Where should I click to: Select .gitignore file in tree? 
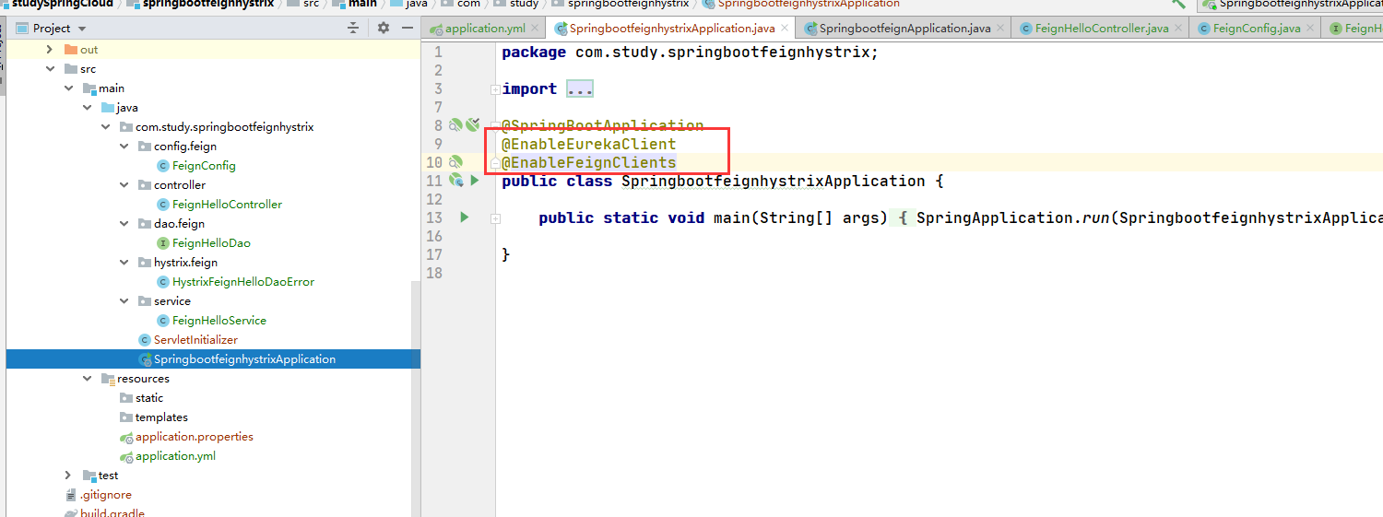coord(105,495)
